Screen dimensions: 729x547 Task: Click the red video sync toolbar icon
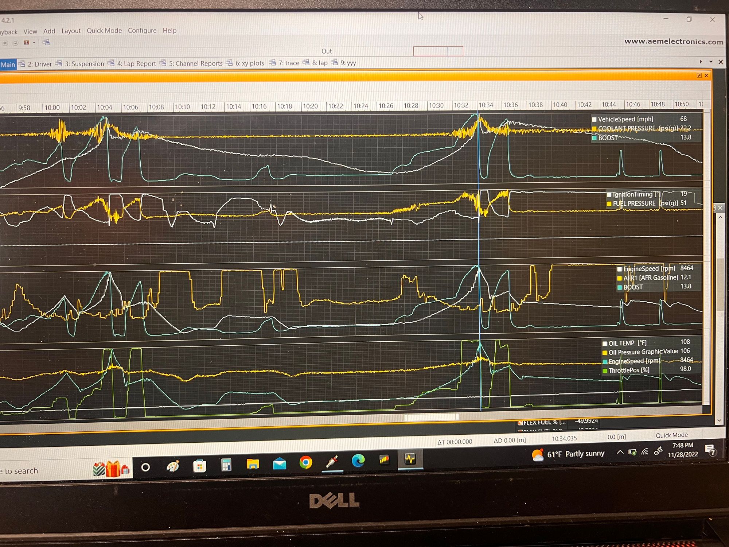(x=26, y=43)
